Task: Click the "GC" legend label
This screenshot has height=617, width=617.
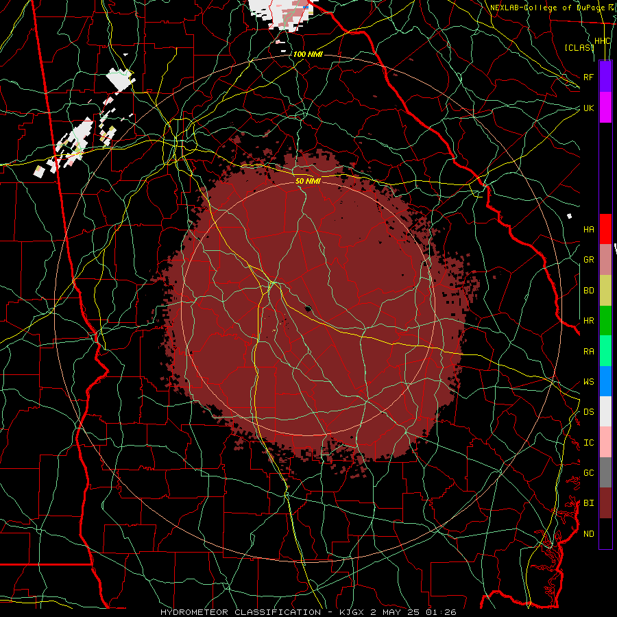Action: coord(589,473)
